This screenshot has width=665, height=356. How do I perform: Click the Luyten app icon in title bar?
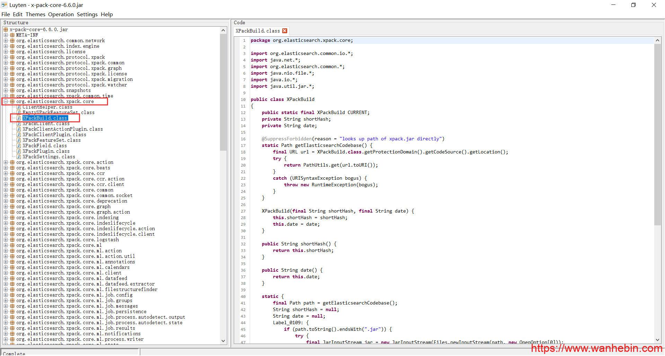tap(4, 5)
